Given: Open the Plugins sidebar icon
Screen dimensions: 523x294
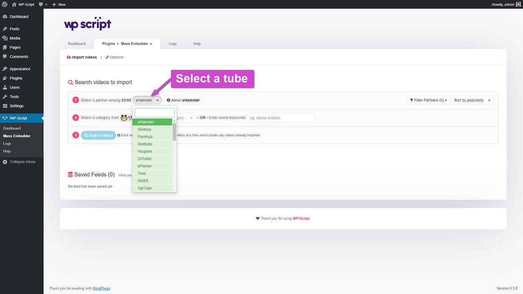Looking at the screenshot, I should (5, 78).
